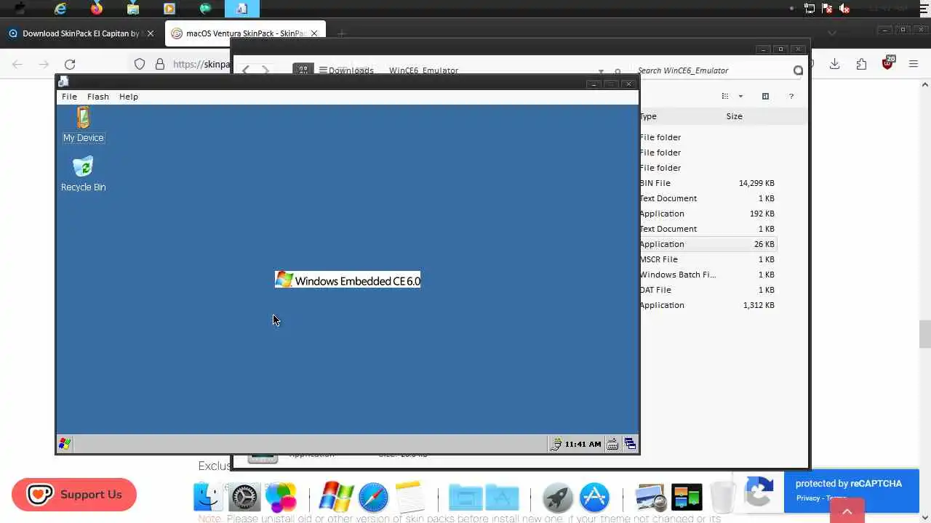931x523 pixels.
Task: Select Downloads in Explorer breadcrumb
Action: [351, 70]
